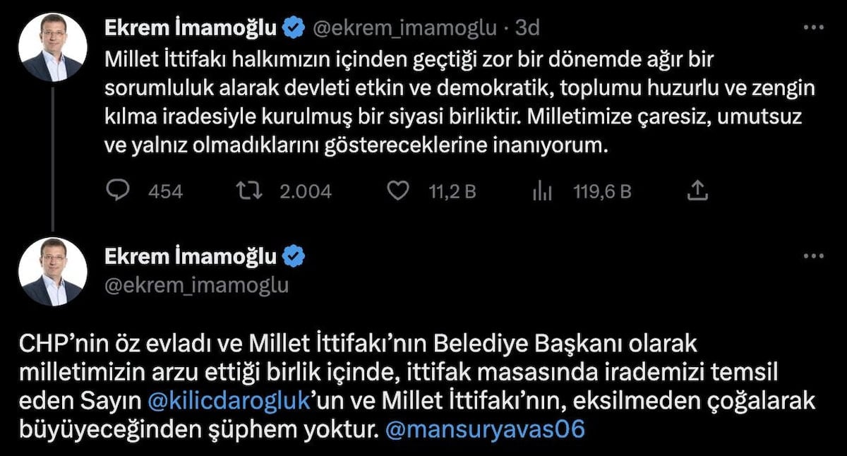Click the 3d timestamp on first tweet

click(528, 28)
